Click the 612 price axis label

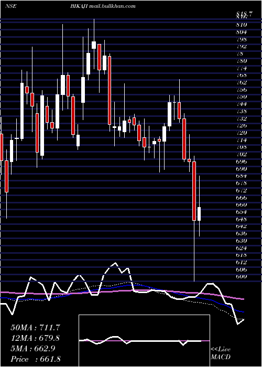click(242, 262)
